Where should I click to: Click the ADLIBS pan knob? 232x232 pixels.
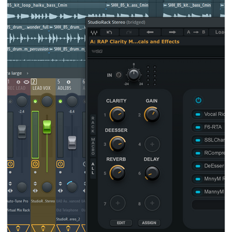click(x=72, y=101)
